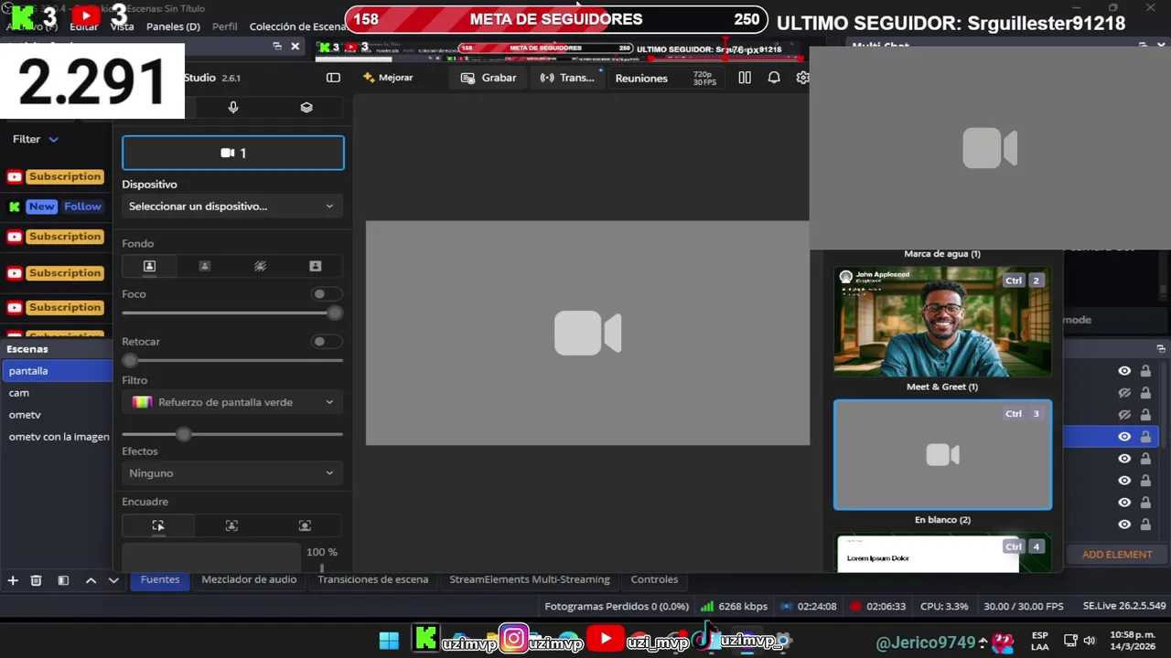Select the fourth Fondo portrait option
The width and height of the screenshot is (1171, 658).
(x=316, y=266)
